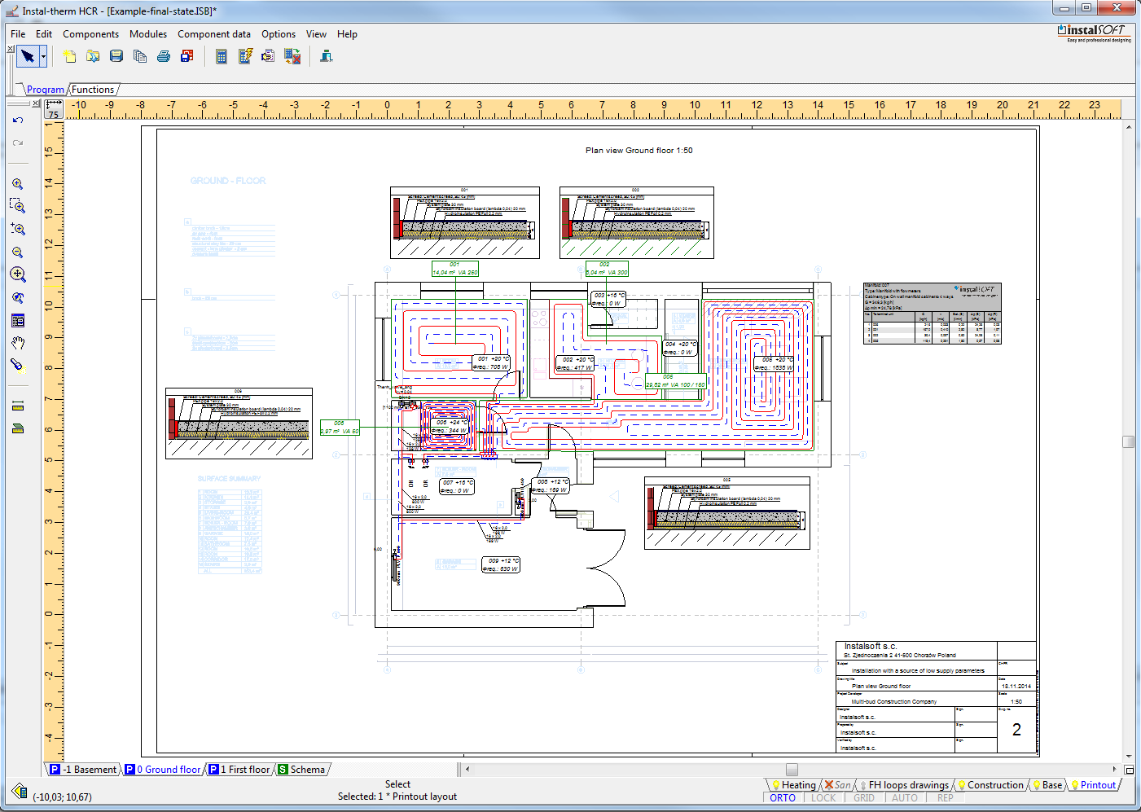The width and height of the screenshot is (1141, 812).
Task: Enable GRID mode in status bar
Action: pos(864,798)
